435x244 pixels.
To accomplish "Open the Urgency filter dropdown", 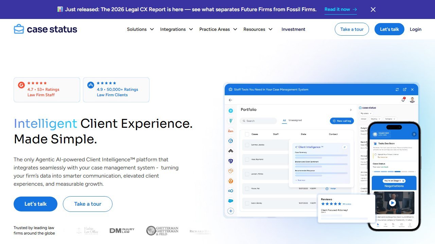I will click(375, 119).
